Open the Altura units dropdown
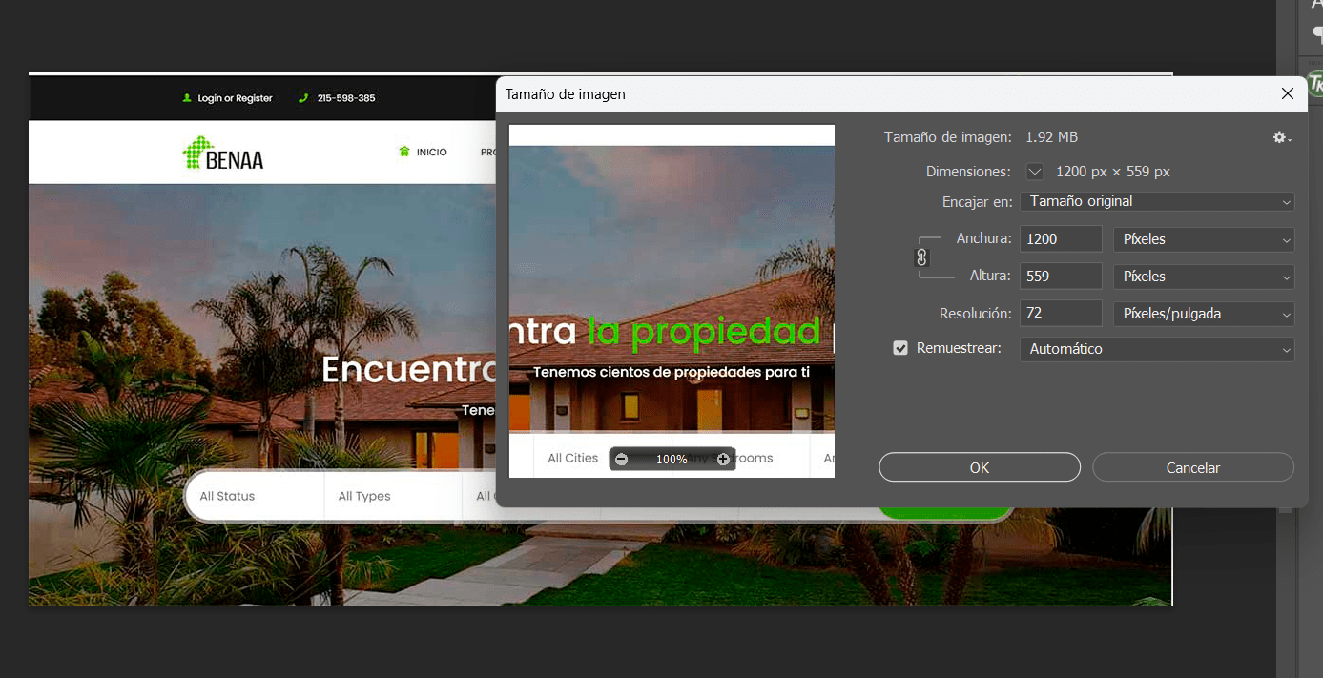The image size is (1323, 678). pos(1204,277)
